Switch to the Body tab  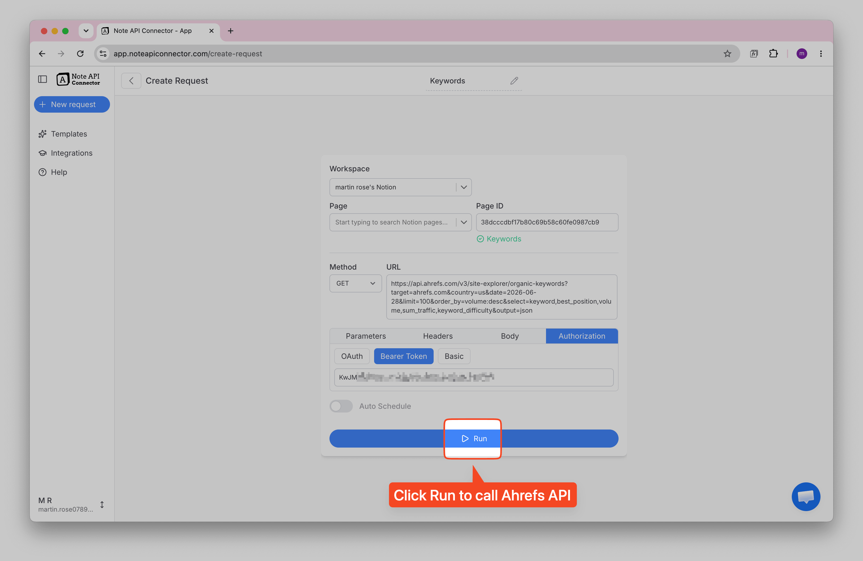click(509, 336)
